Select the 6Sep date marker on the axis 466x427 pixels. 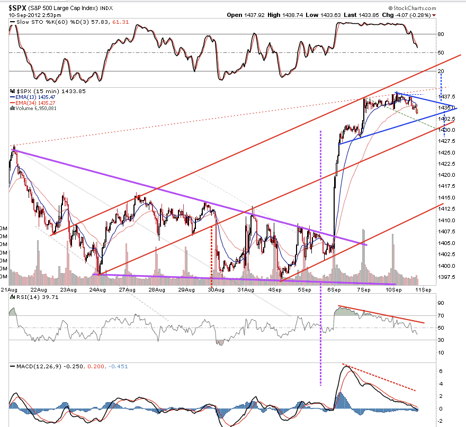pyautogui.click(x=334, y=290)
